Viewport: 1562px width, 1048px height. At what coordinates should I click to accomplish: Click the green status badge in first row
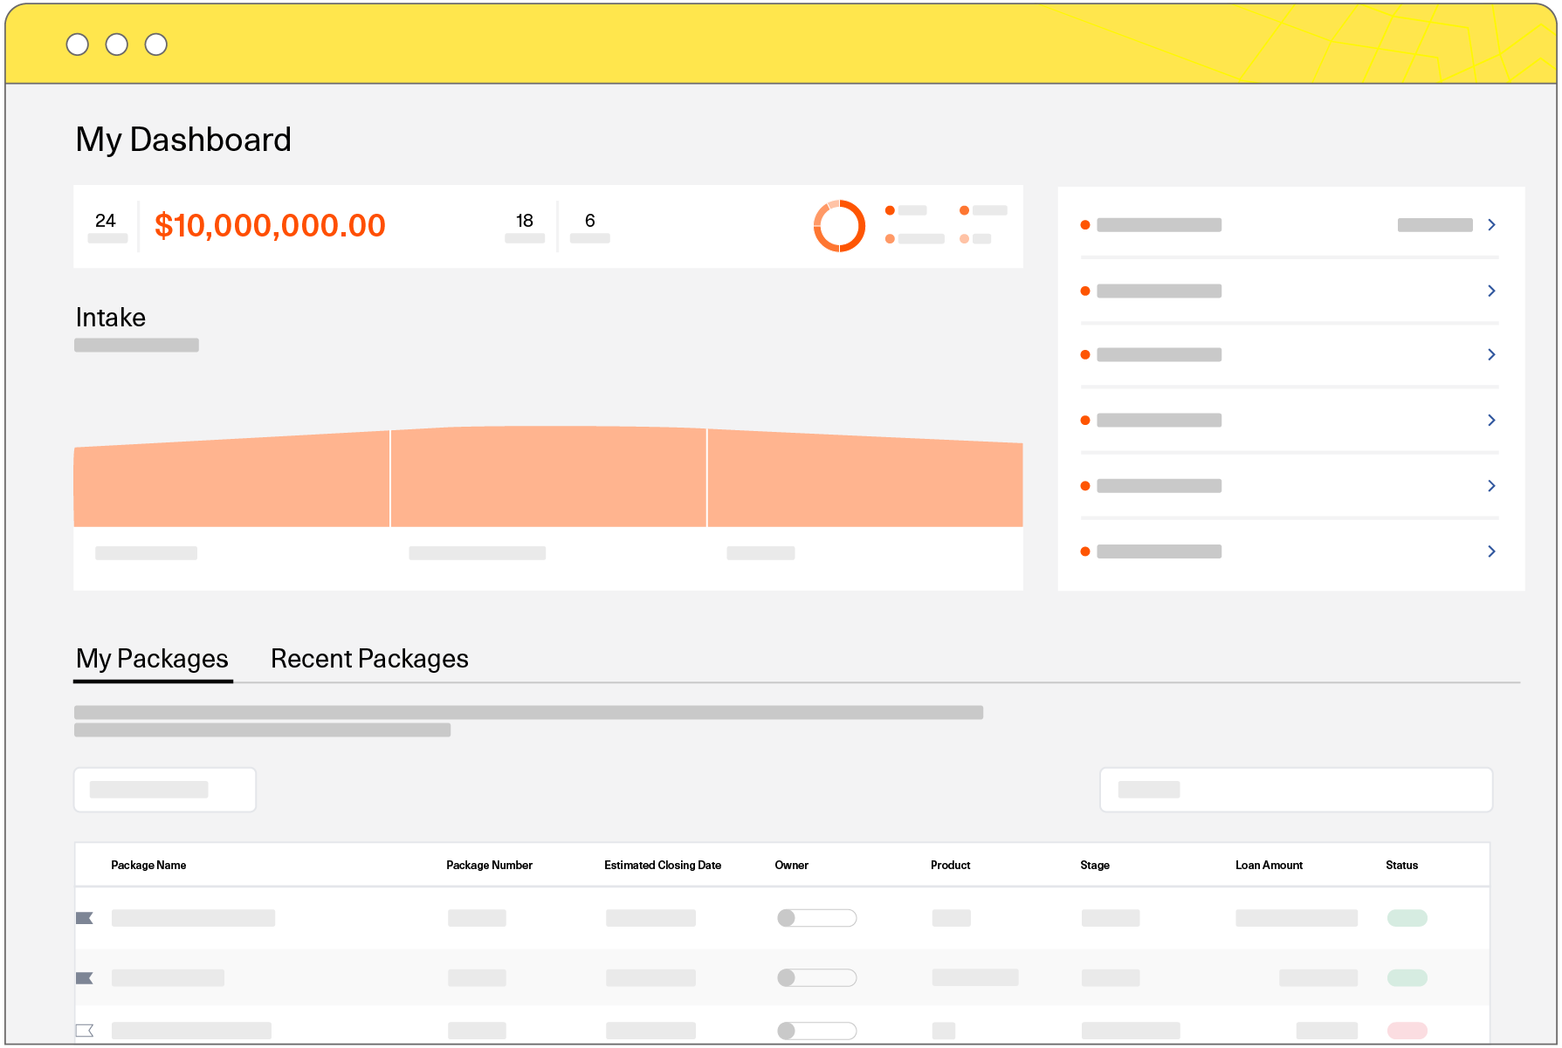click(1407, 918)
